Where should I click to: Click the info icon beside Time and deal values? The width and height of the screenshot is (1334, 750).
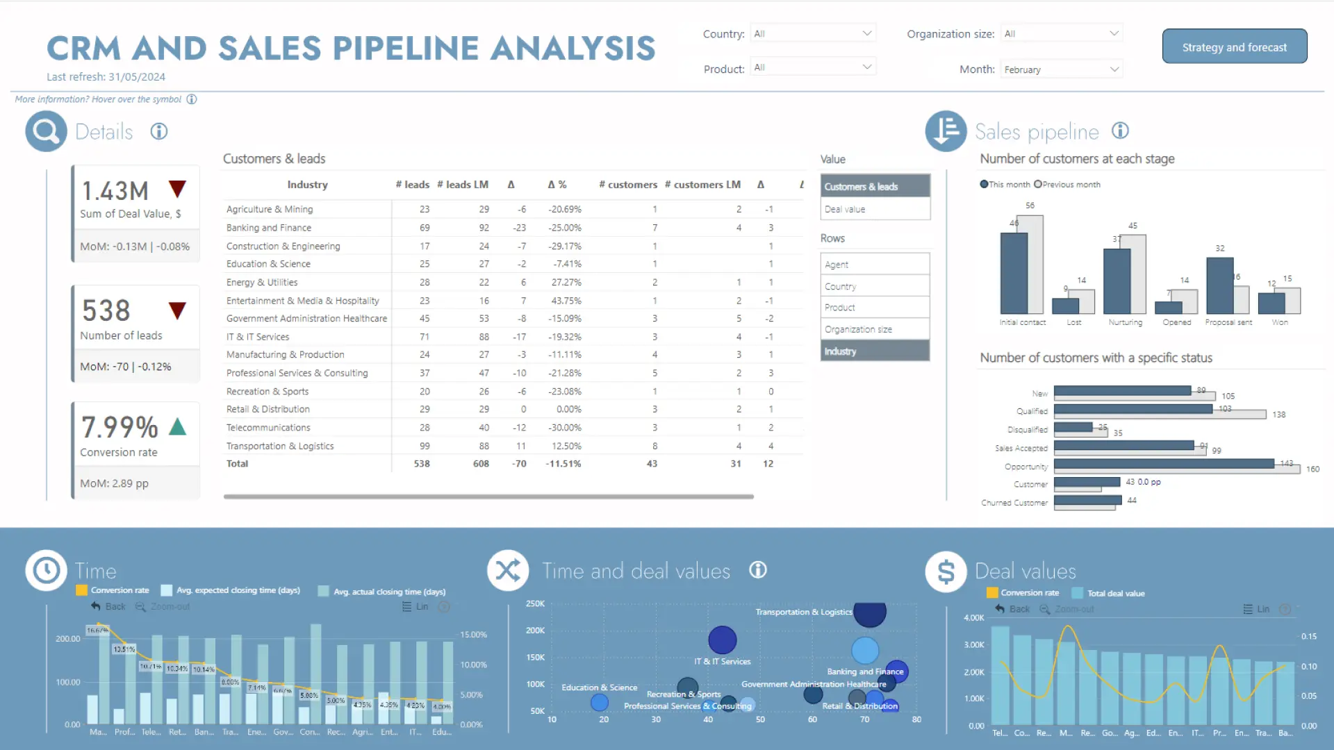pos(758,570)
